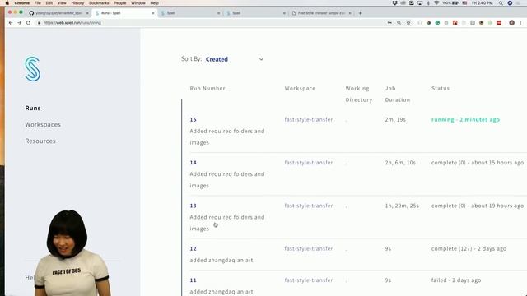Image resolution: width=527 pixels, height=296 pixels.
Task: Open the View menu
Action: (62, 3)
